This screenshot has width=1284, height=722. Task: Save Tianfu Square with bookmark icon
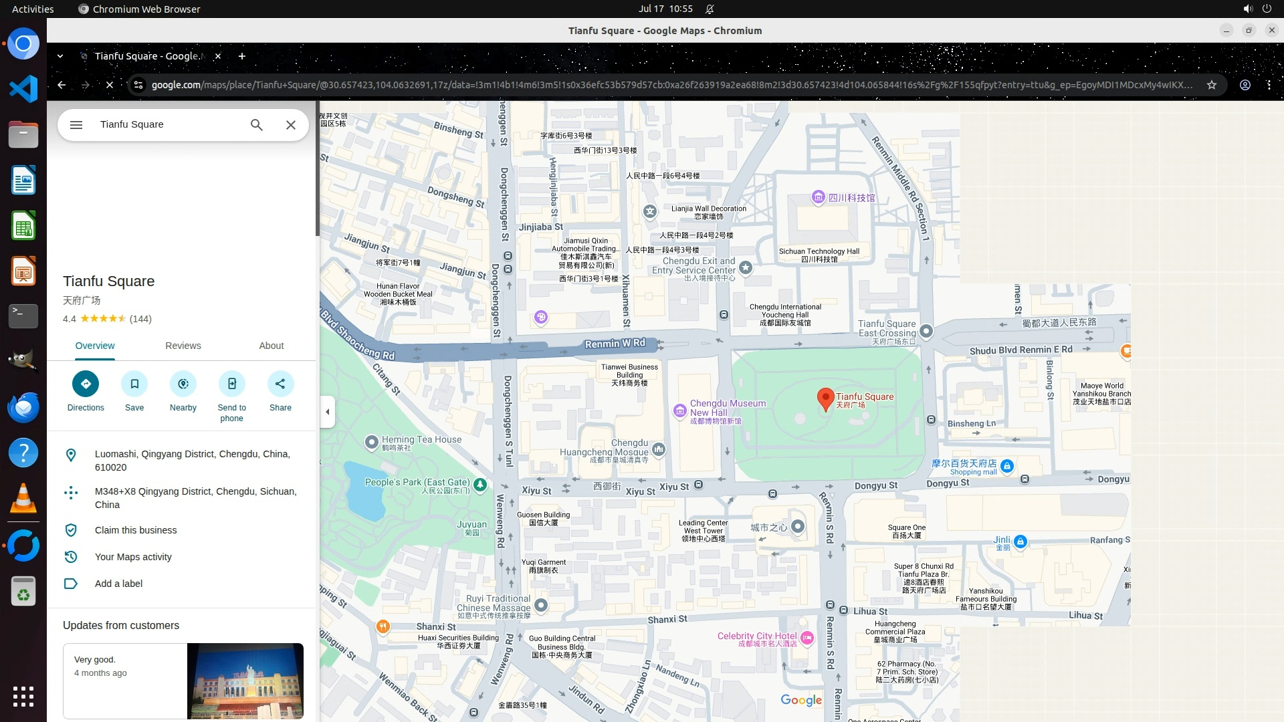point(134,384)
